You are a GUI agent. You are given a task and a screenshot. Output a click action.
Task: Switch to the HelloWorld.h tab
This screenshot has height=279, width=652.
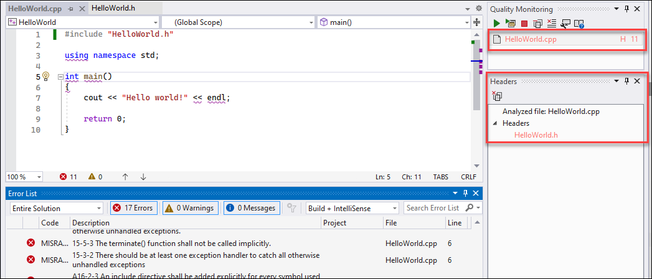tap(113, 8)
